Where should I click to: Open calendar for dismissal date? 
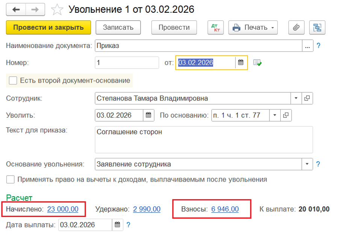click(148, 115)
